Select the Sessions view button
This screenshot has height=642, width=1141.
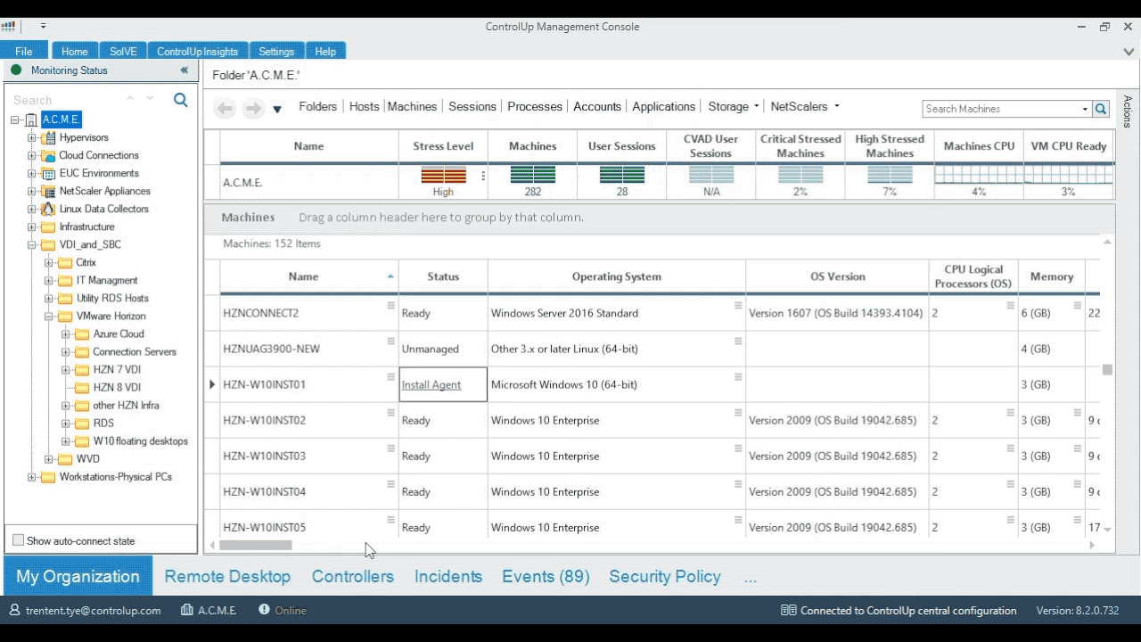tap(472, 106)
